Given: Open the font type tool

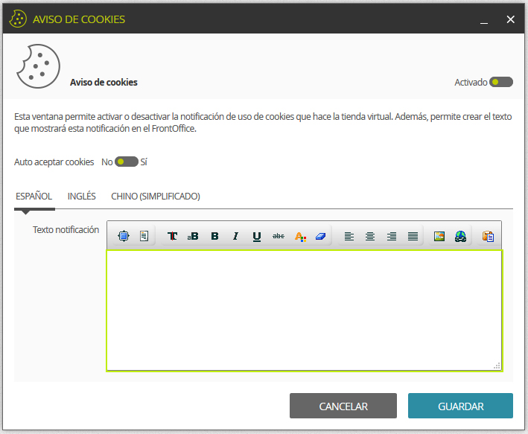Looking at the screenshot, I should (172, 236).
